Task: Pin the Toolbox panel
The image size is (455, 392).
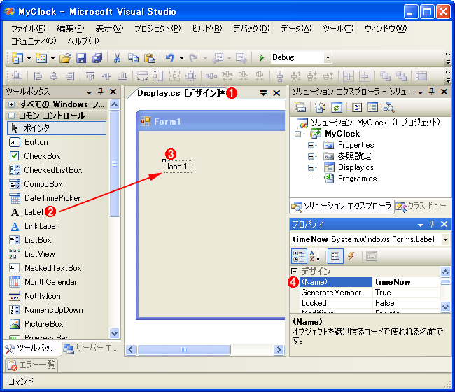Action: pos(101,92)
